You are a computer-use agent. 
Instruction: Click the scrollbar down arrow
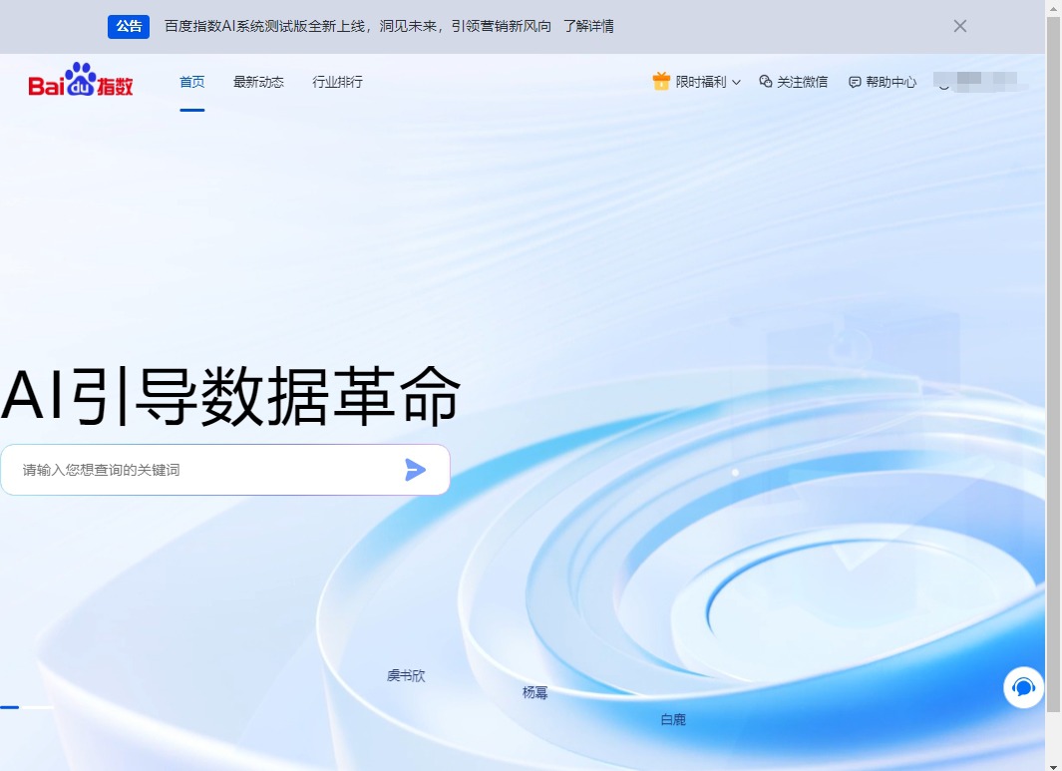pyautogui.click(x=1053, y=766)
